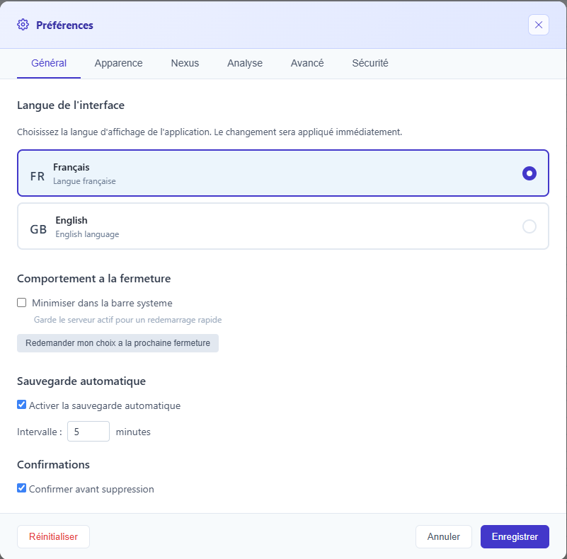Switch to the Avancé tab
Screen dimensions: 567x559
[x=307, y=63]
